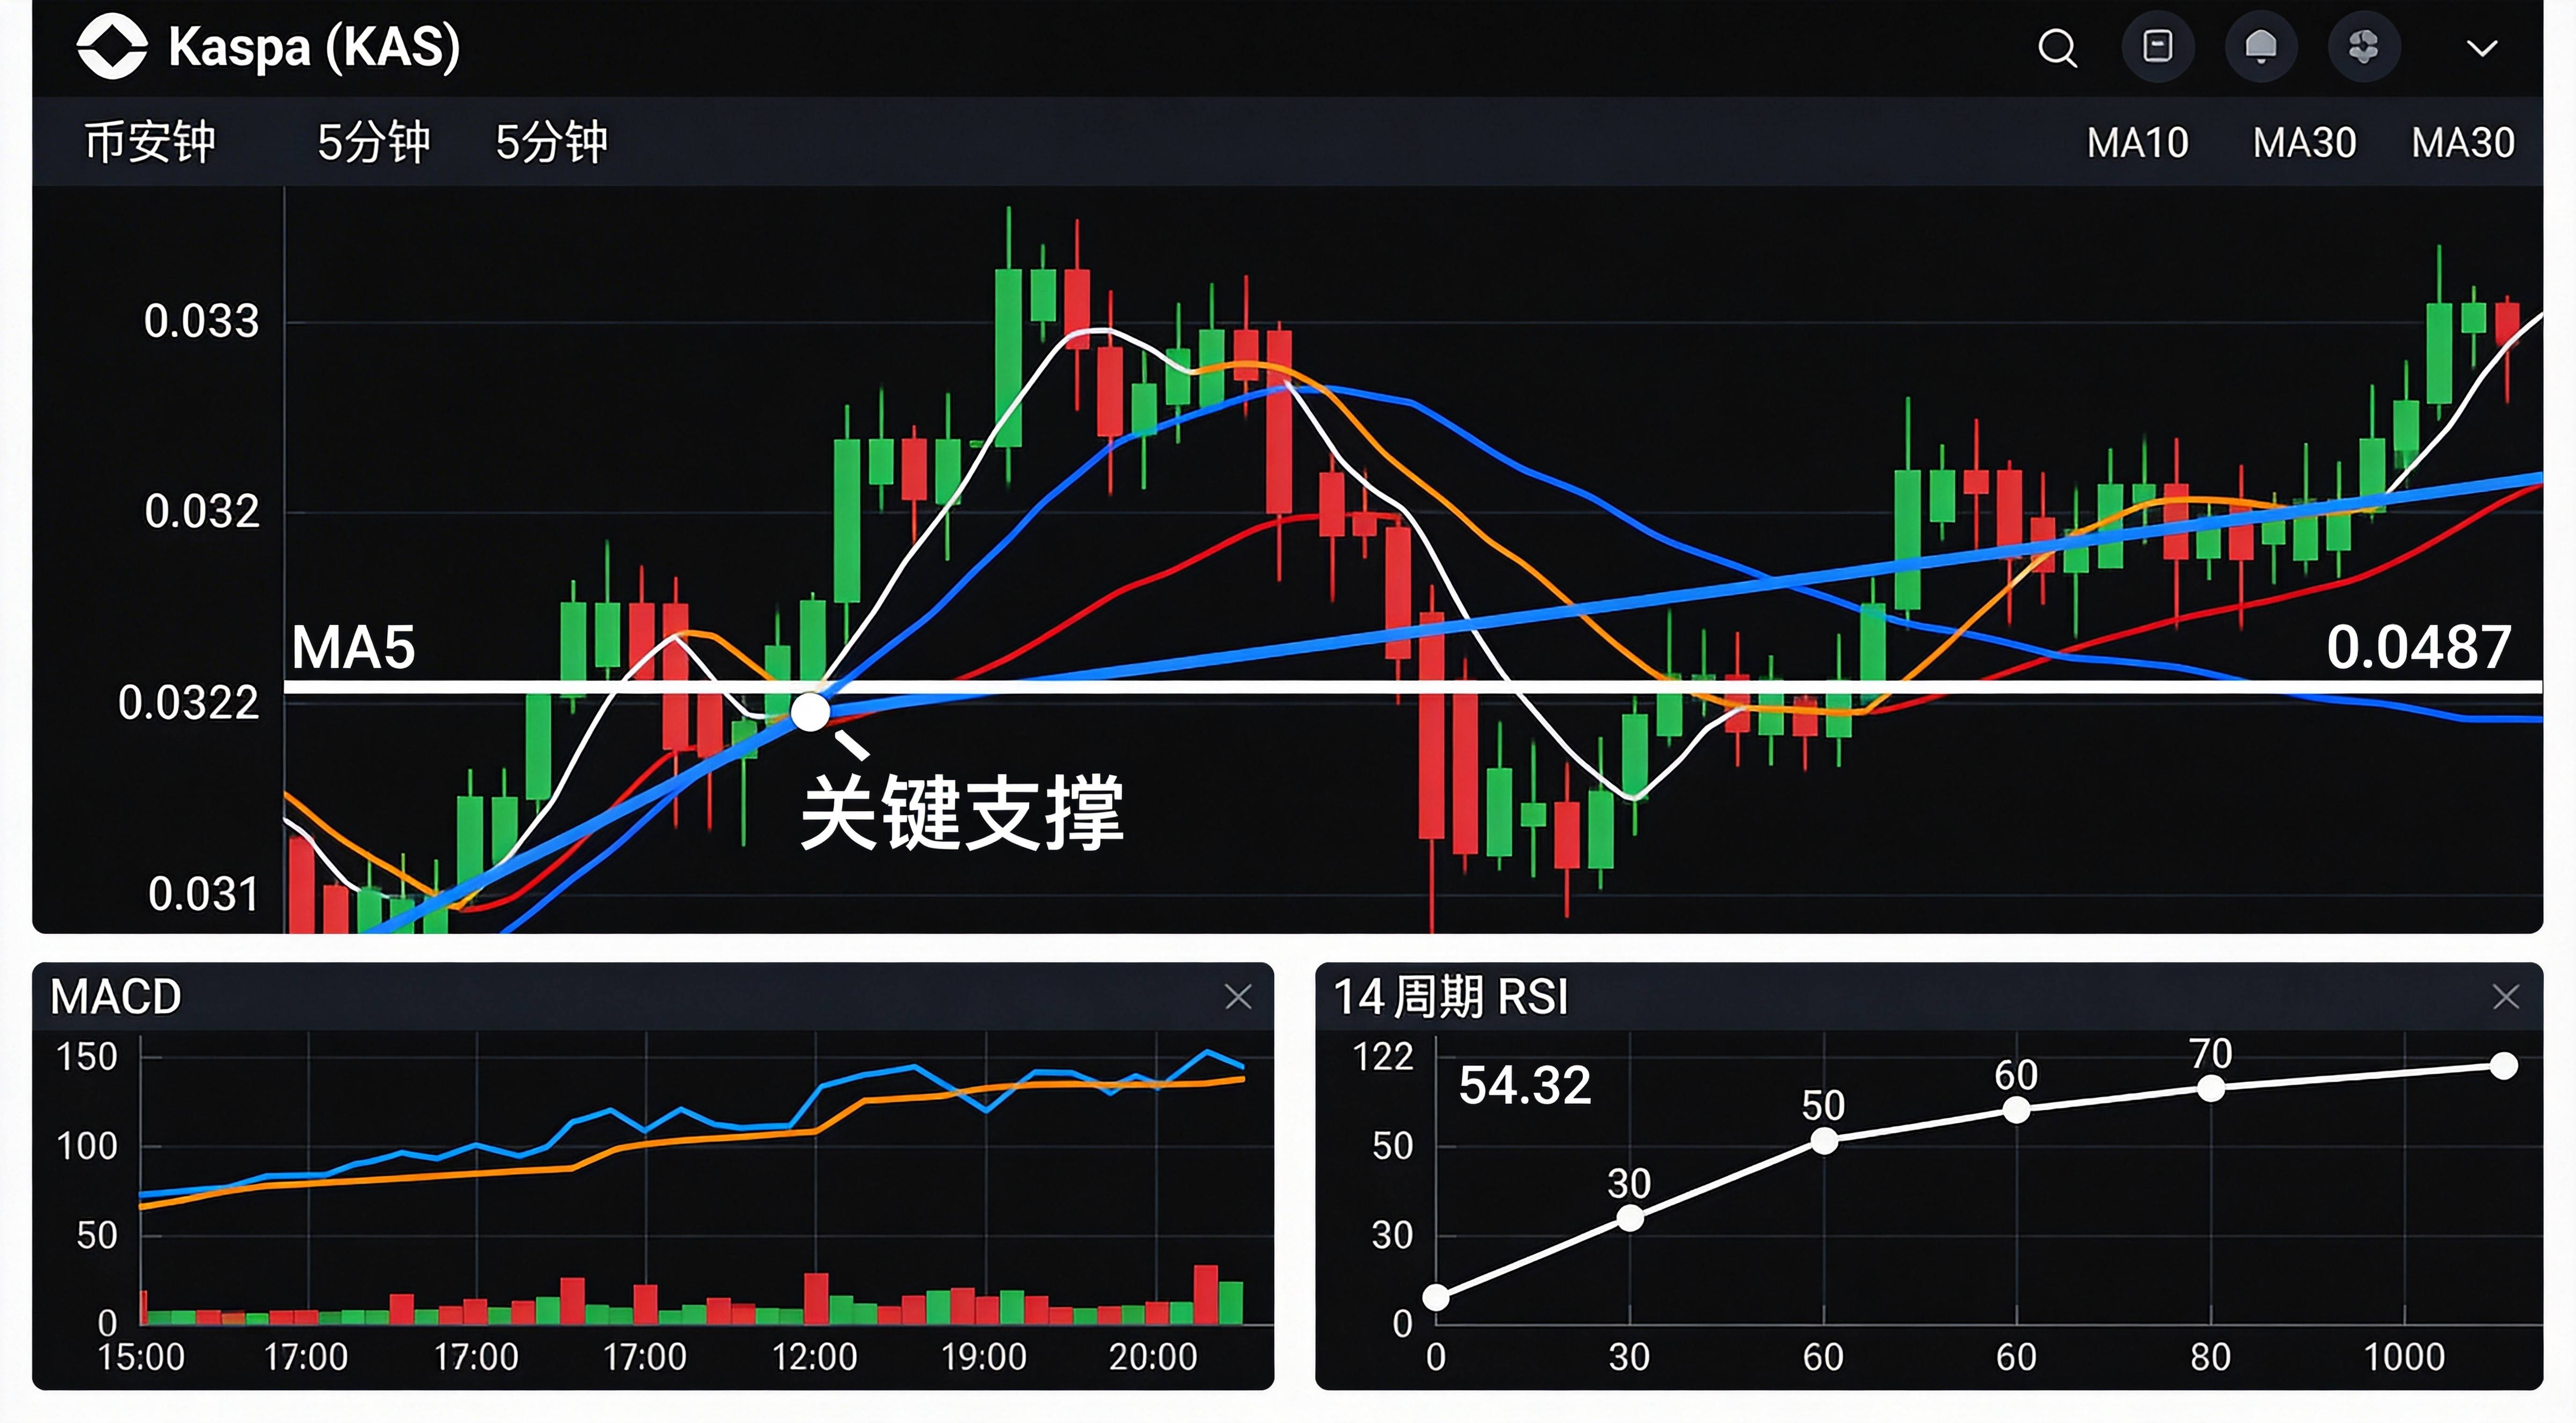Open the 币安钟 exchange selector

[x=150, y=142]
